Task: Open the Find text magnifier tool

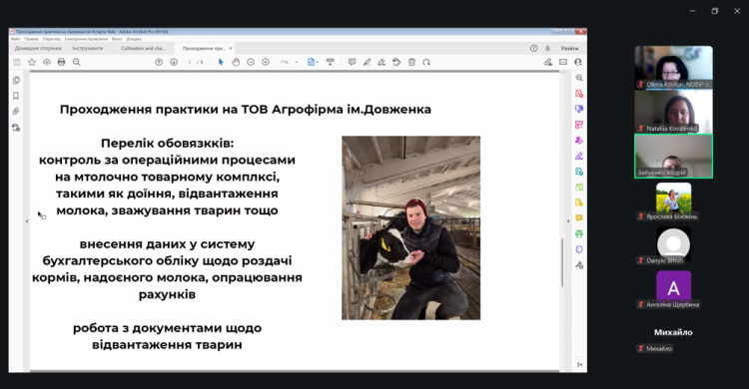Action: pos(77,62)
